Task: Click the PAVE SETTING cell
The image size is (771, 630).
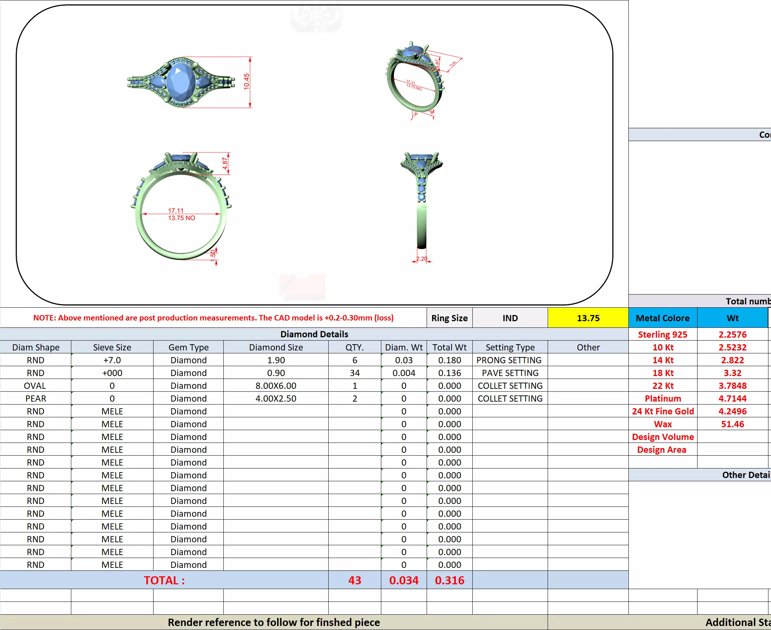Action: (510, 373)
